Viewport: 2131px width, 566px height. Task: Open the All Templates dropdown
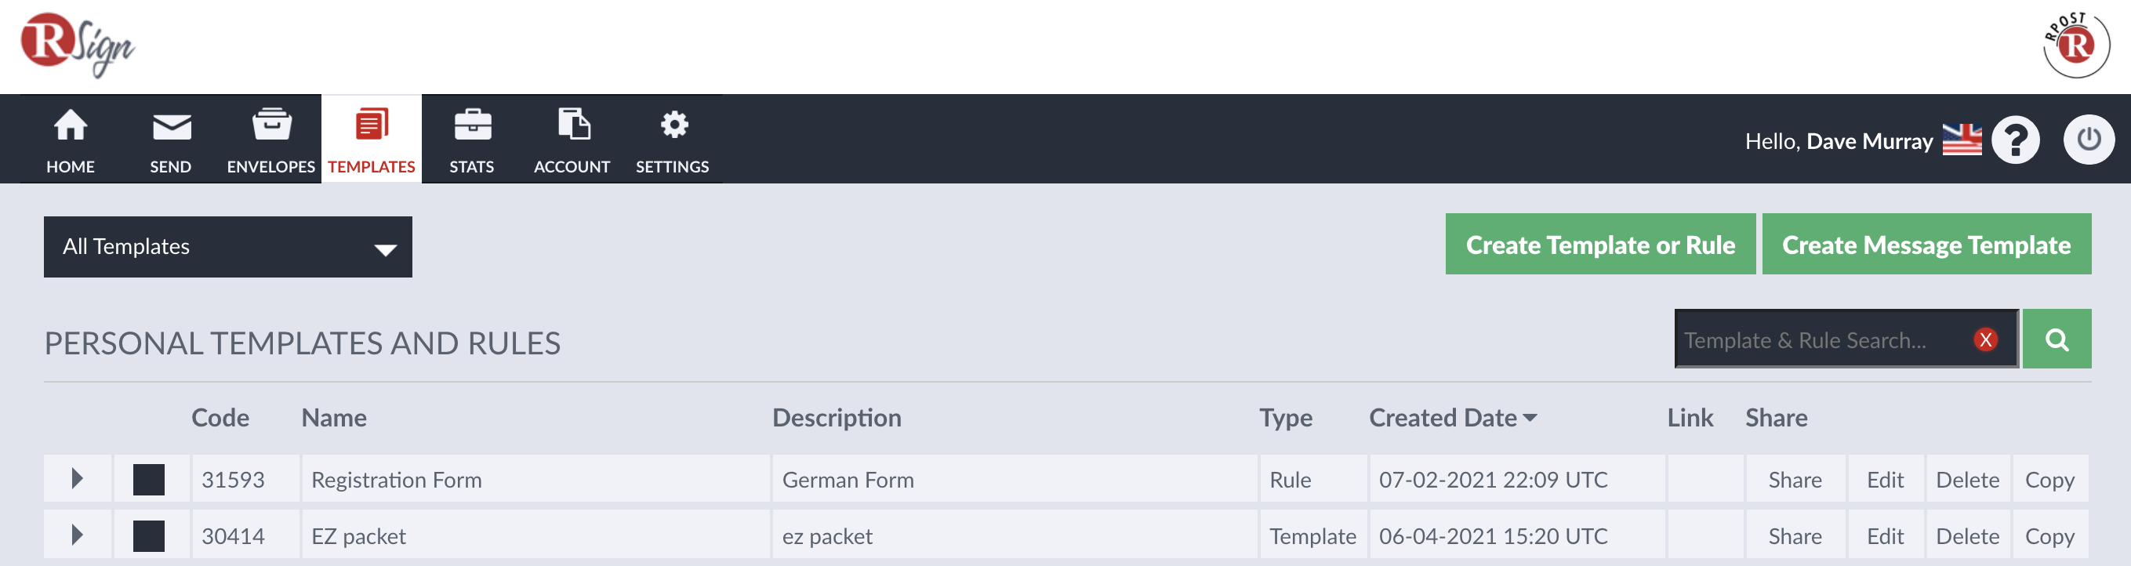coord(228,247)
